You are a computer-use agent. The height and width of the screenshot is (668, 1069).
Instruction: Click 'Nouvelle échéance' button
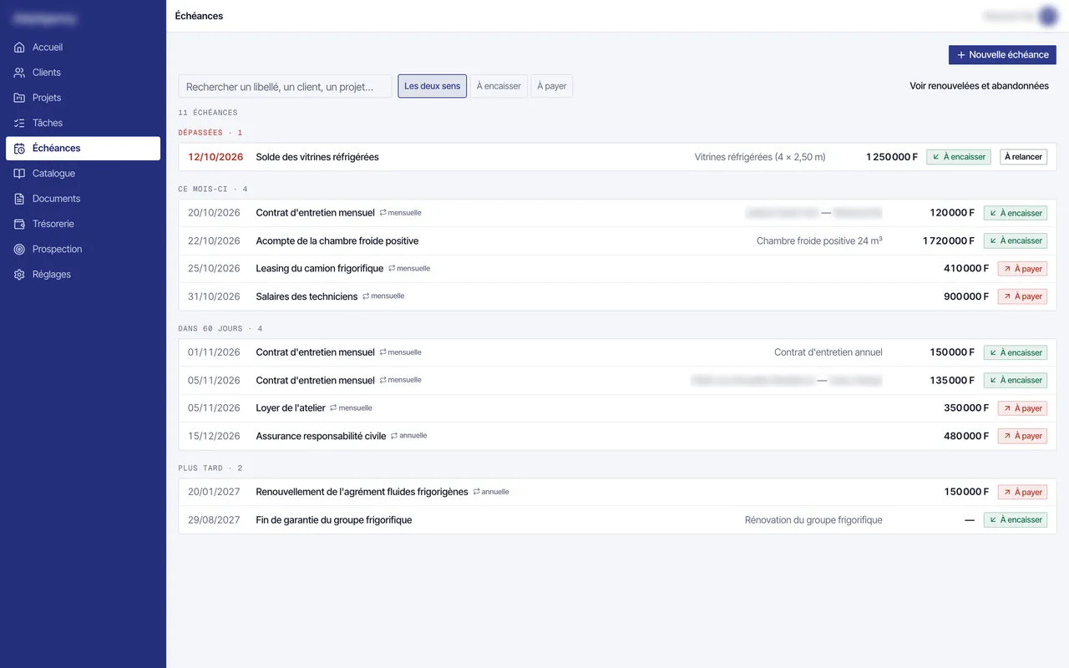coord(1002,54)
